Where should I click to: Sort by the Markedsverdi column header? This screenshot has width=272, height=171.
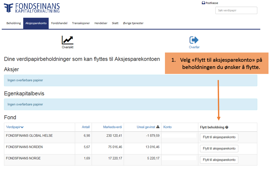pyautogui.click(x=112, y=127)
